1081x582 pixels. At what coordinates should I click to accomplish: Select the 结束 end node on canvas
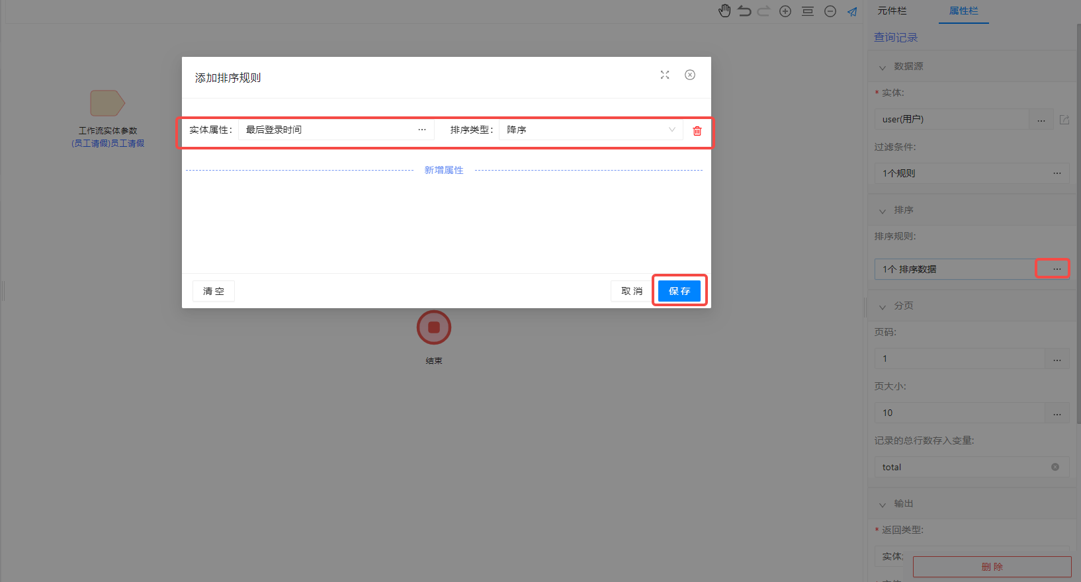tap(434, 327)
